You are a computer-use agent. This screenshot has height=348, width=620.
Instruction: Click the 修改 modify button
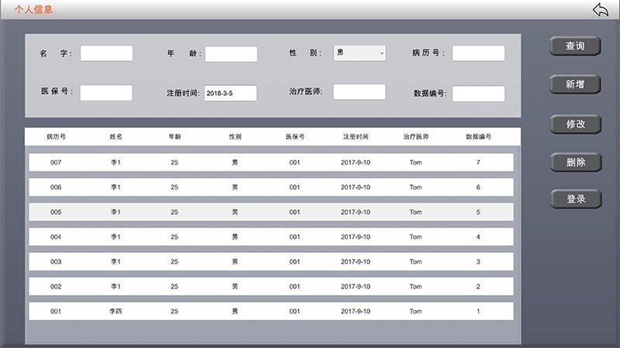[x=575, y=124]
